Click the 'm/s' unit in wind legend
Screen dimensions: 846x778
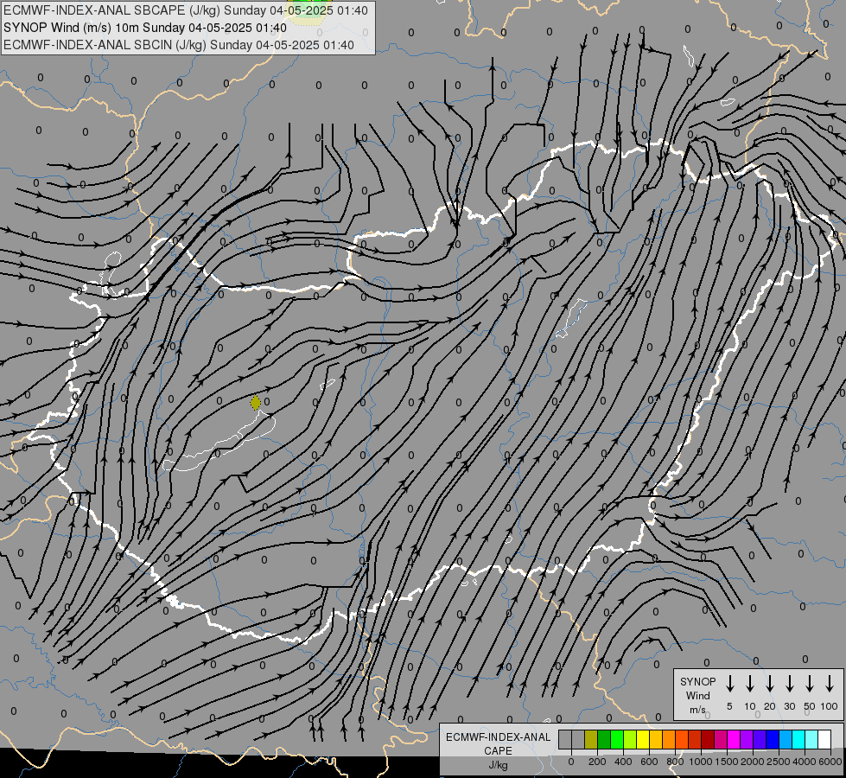(x=697, y=710)
